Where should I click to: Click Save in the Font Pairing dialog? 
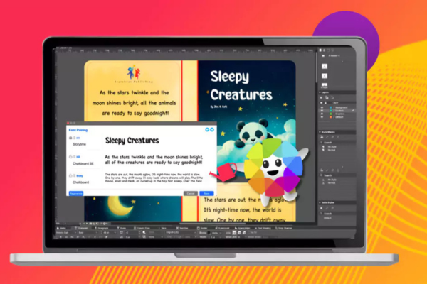[206, 194]
